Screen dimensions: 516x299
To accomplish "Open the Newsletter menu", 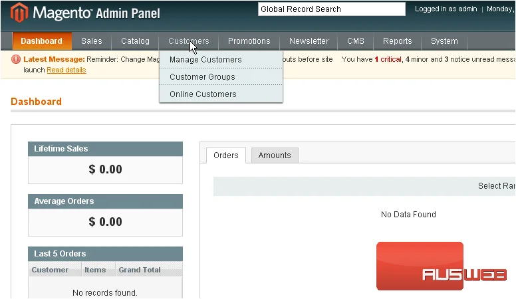I will 309,41.
